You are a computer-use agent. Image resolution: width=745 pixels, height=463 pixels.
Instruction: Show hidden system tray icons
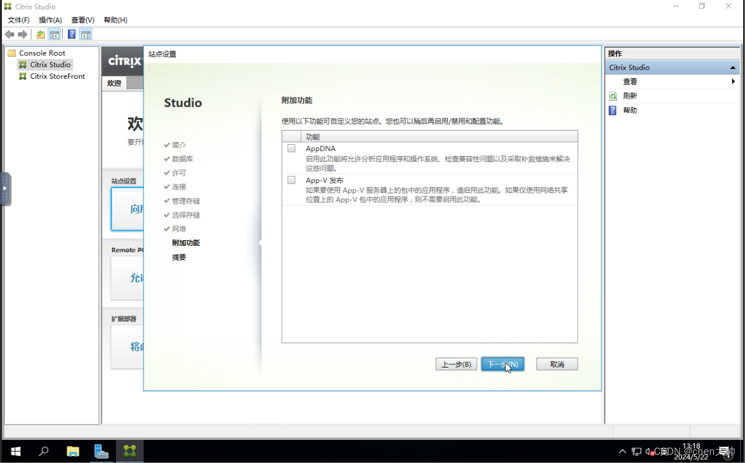coord(623,451)
